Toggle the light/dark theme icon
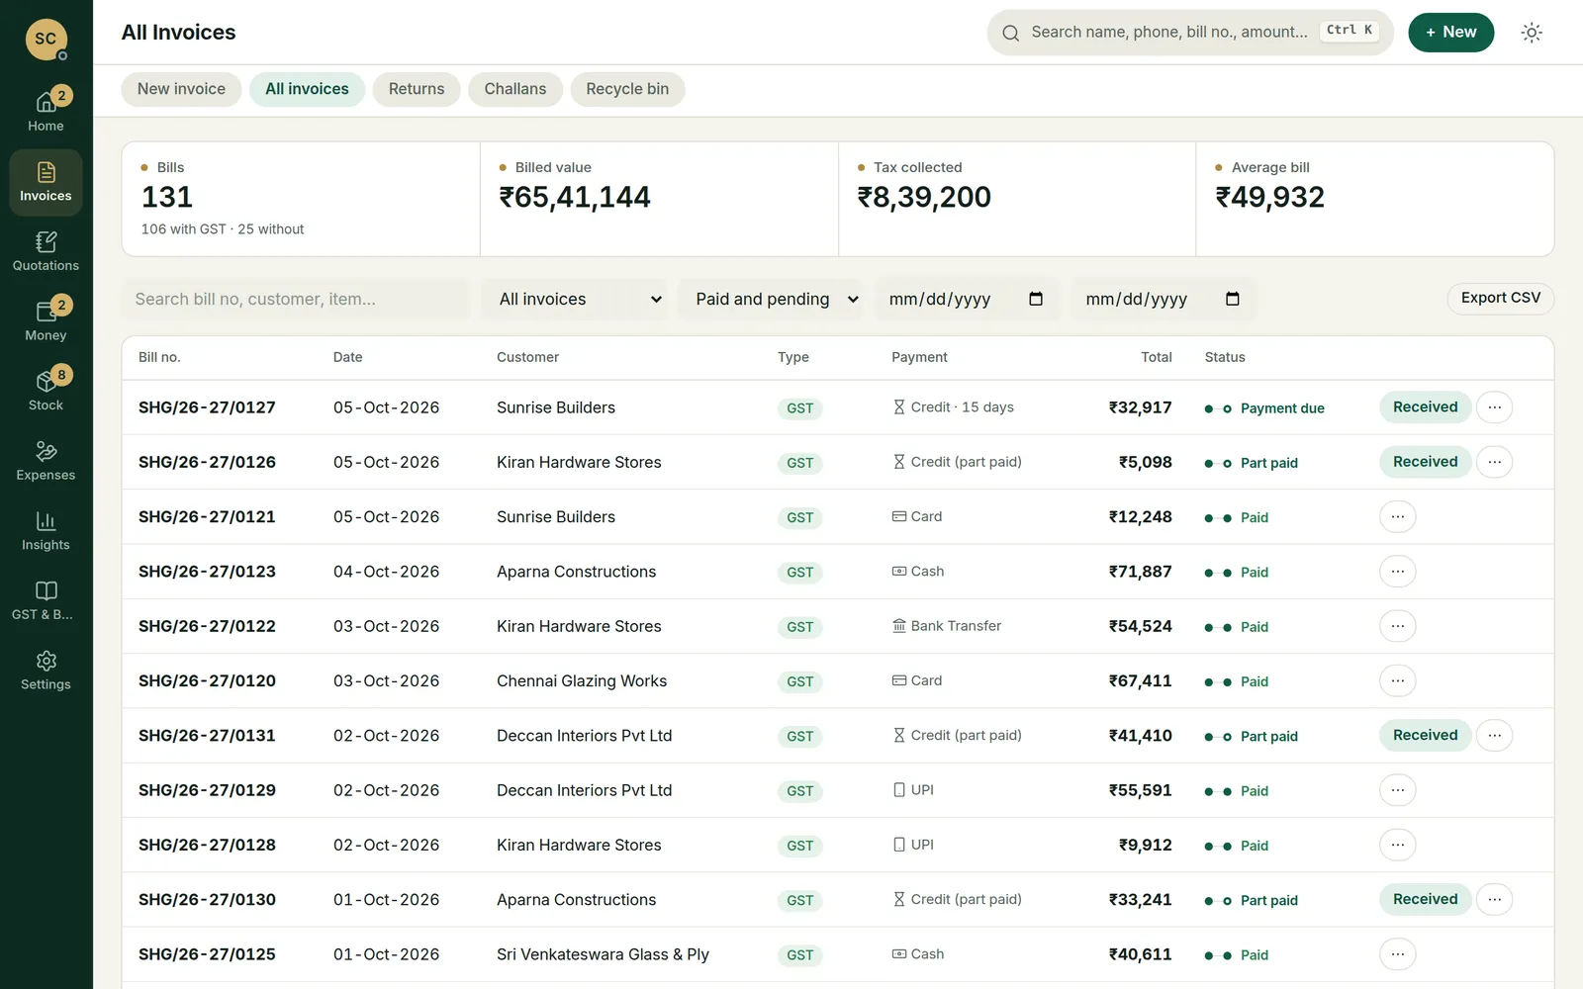Viewport: 1583px width, 989px height. 1532,33
